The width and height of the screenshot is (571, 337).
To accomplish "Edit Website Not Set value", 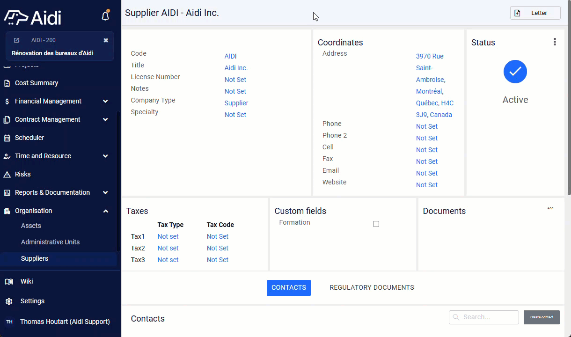I will point(427,185).
